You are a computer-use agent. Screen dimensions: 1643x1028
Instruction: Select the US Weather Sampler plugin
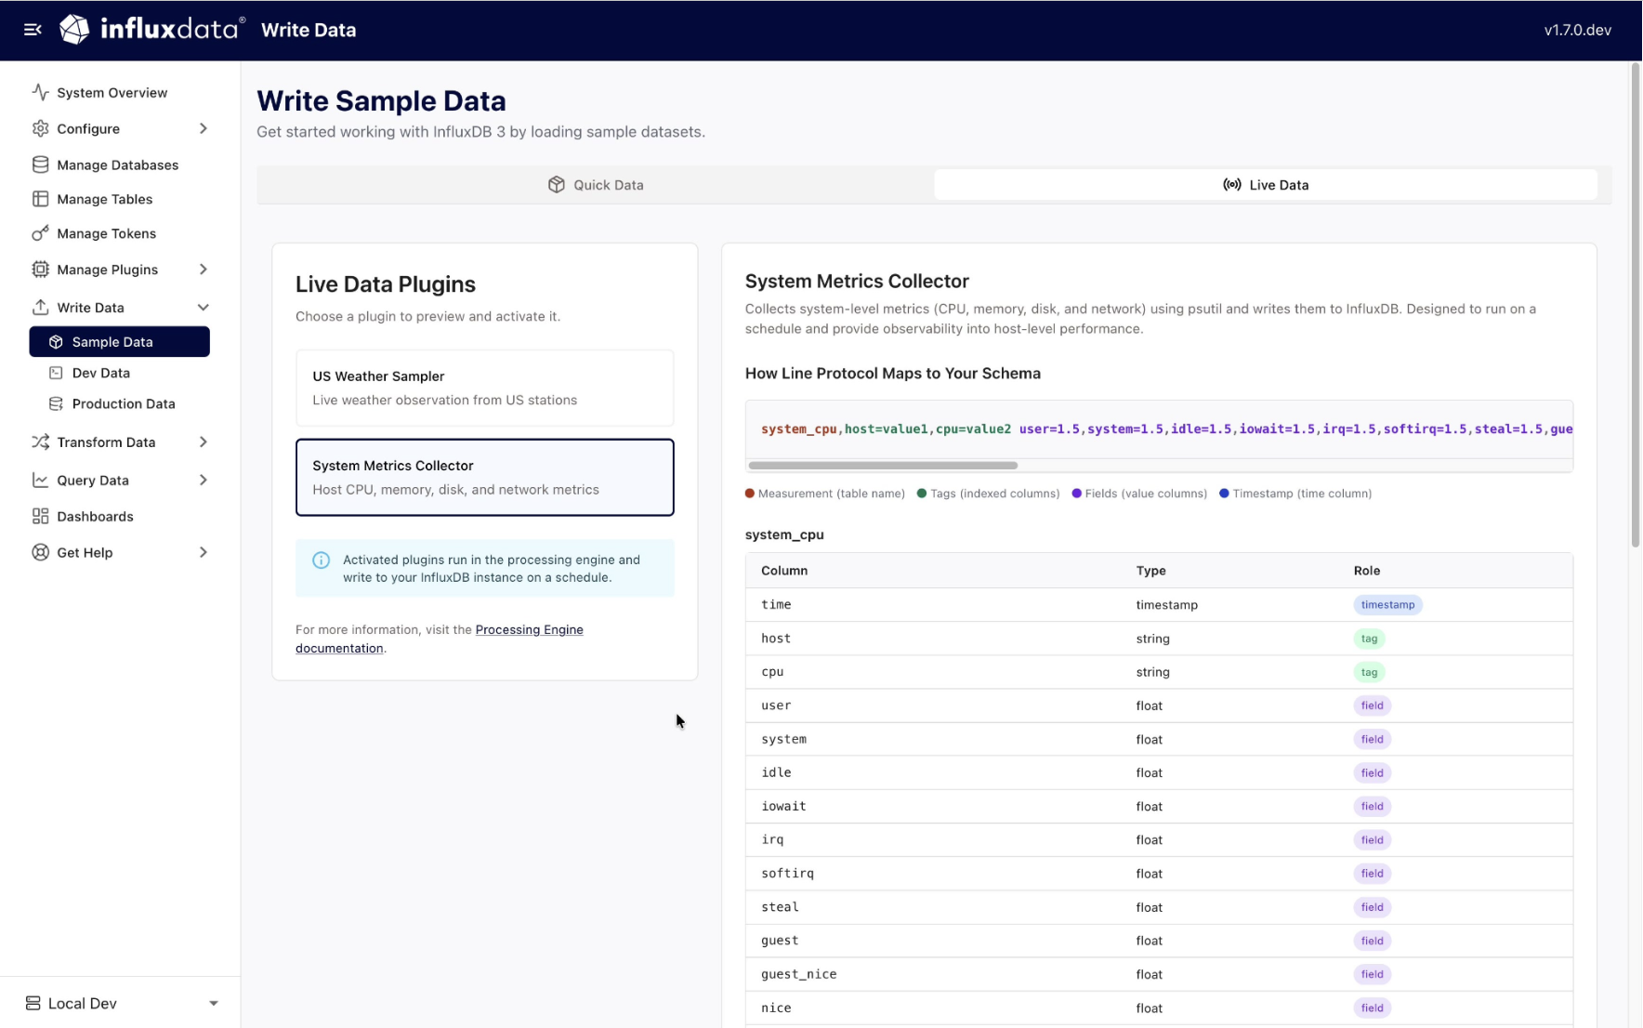coord(484,388)
